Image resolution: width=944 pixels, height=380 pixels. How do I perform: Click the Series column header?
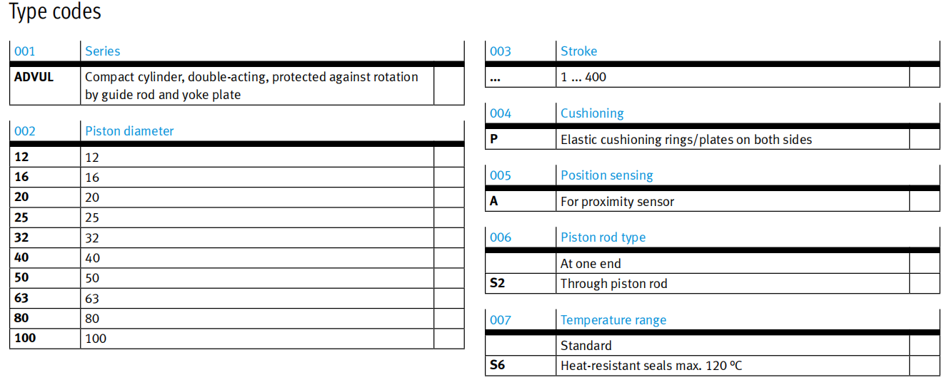(x=103, y=51)
